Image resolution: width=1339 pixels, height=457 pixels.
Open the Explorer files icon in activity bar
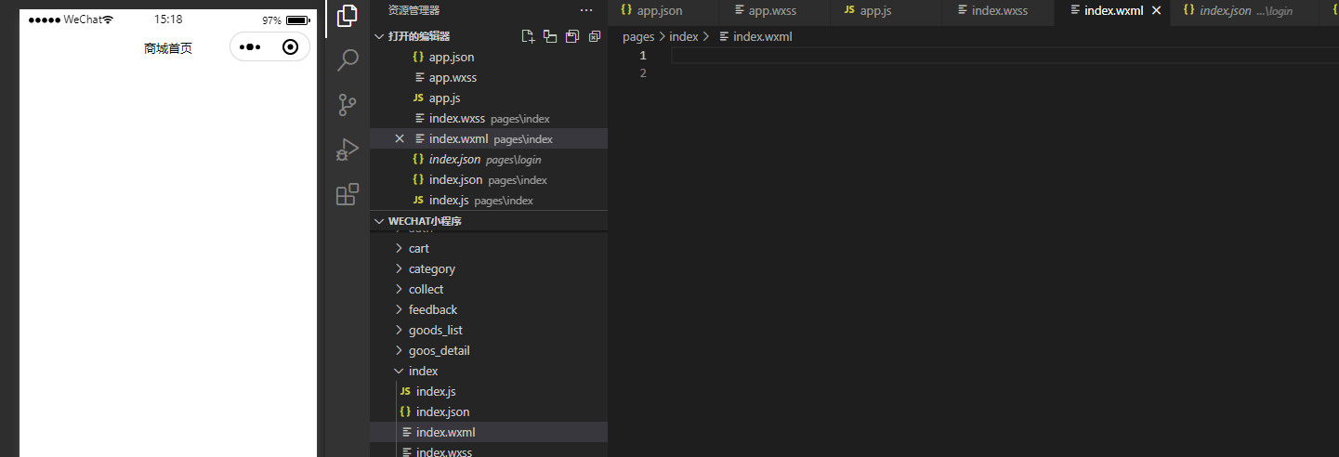[x=348, y=17]
